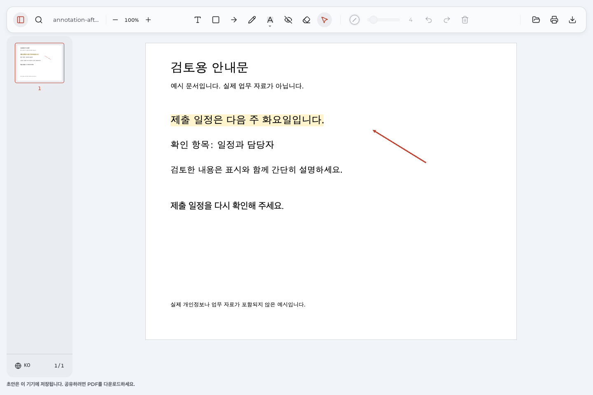Image resolution: width=593 pixels, height=395 pixels.
Task: Expand the highlight tool dropdown arrow
Action: tap(270, 26)
